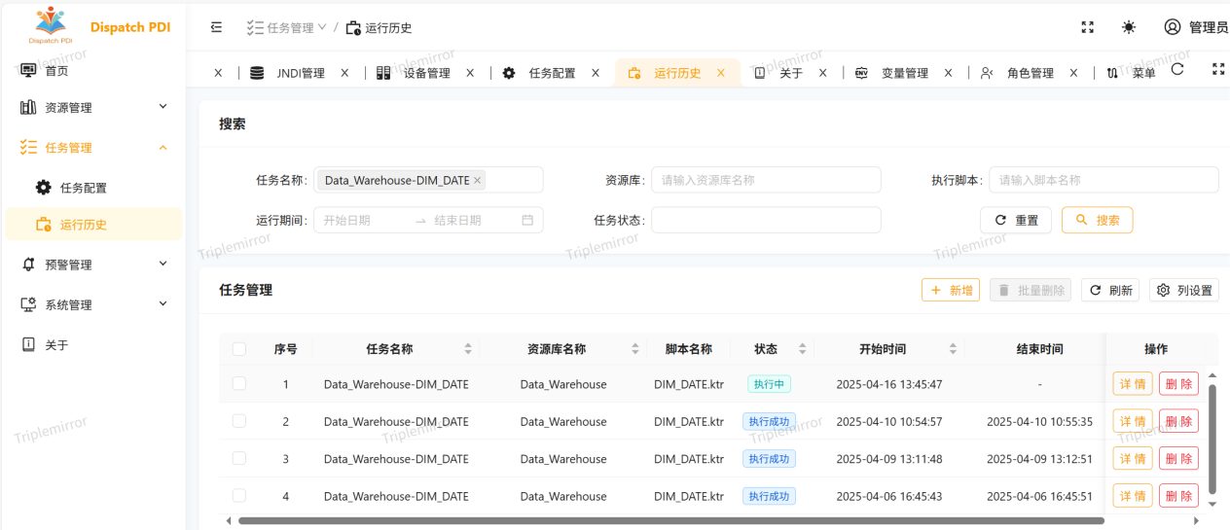This screenshot has height=530, width=1230.
Task: Close the 任务配置 tab
Action: [596, 73]
